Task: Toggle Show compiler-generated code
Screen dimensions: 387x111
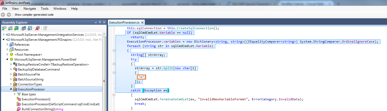Action: coord(34,15)
